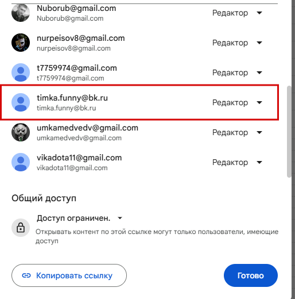Open the Редактор role dropdown for nurpeisov8@gmail.com

(x=237, y=43)
